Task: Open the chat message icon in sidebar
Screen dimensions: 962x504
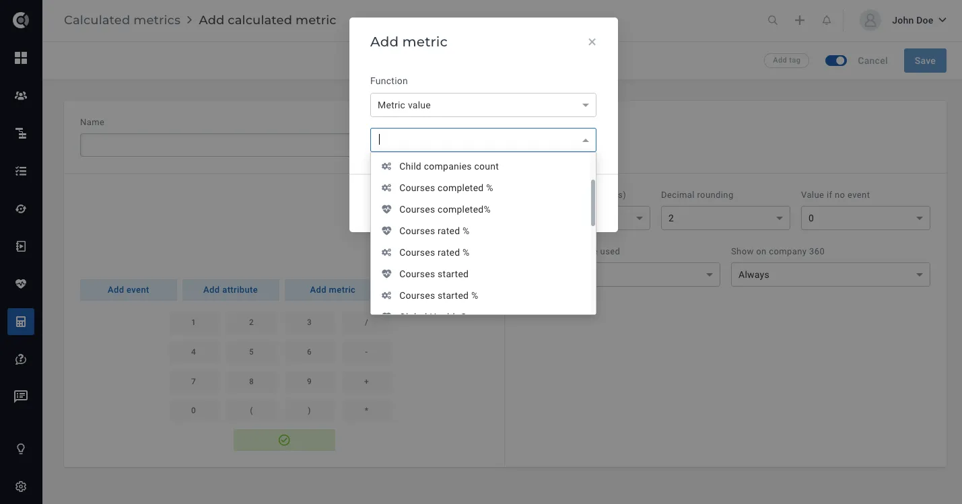Action: pos(21,397)
